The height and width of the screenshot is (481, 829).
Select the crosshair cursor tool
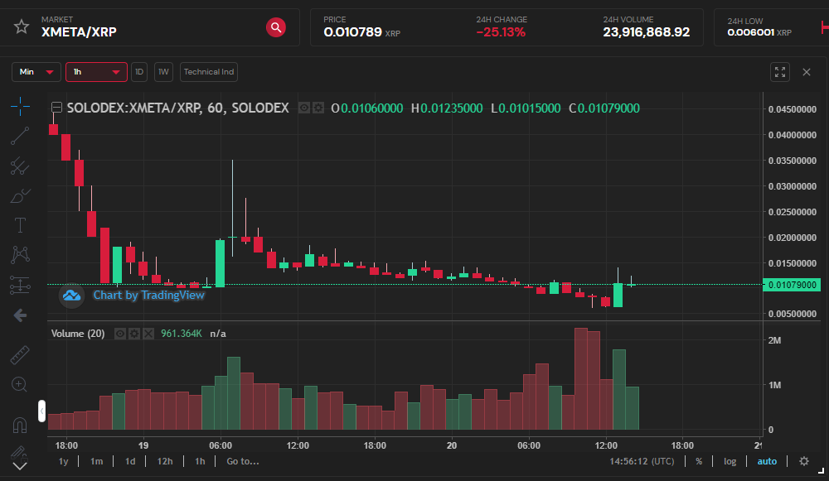coord(20,106)
